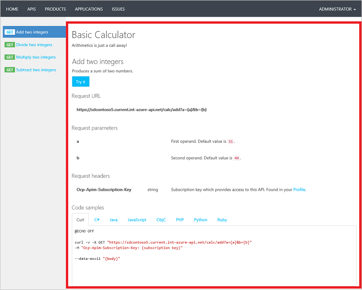Click "Arithmetics is just a call away!" text
Viewport: 362px width, 290px height.
[99, 45]
